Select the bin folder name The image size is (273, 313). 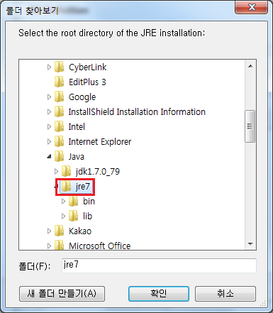(x=89, y=202)
